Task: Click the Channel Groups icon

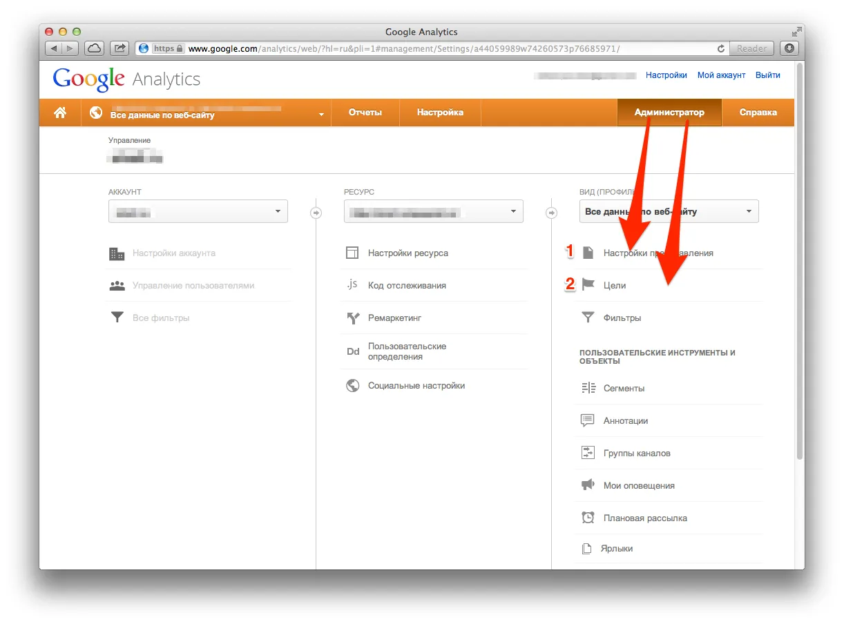Action: [x=588, y=453]
